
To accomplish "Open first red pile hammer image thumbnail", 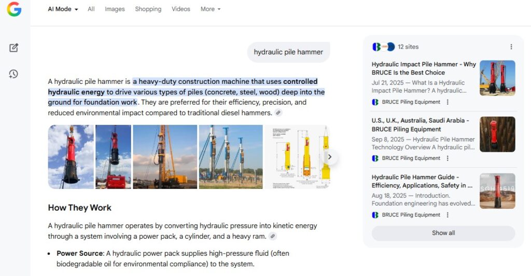I will (x=71, y=156).
